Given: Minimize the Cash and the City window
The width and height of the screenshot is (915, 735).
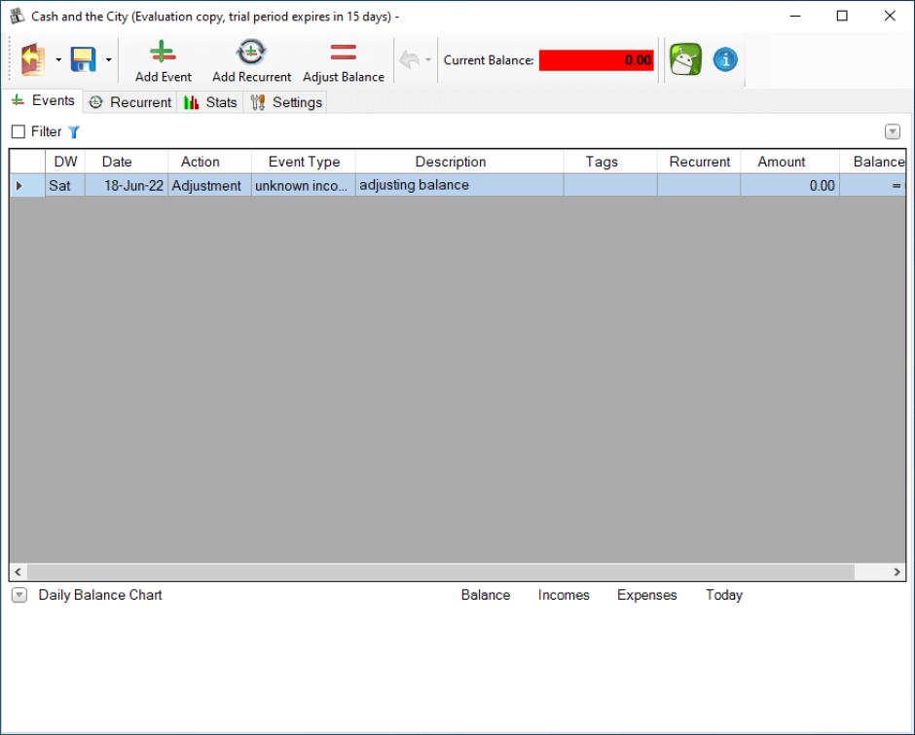Looking at the screenshot, I should pyautogui.click(x=795, y=16).
